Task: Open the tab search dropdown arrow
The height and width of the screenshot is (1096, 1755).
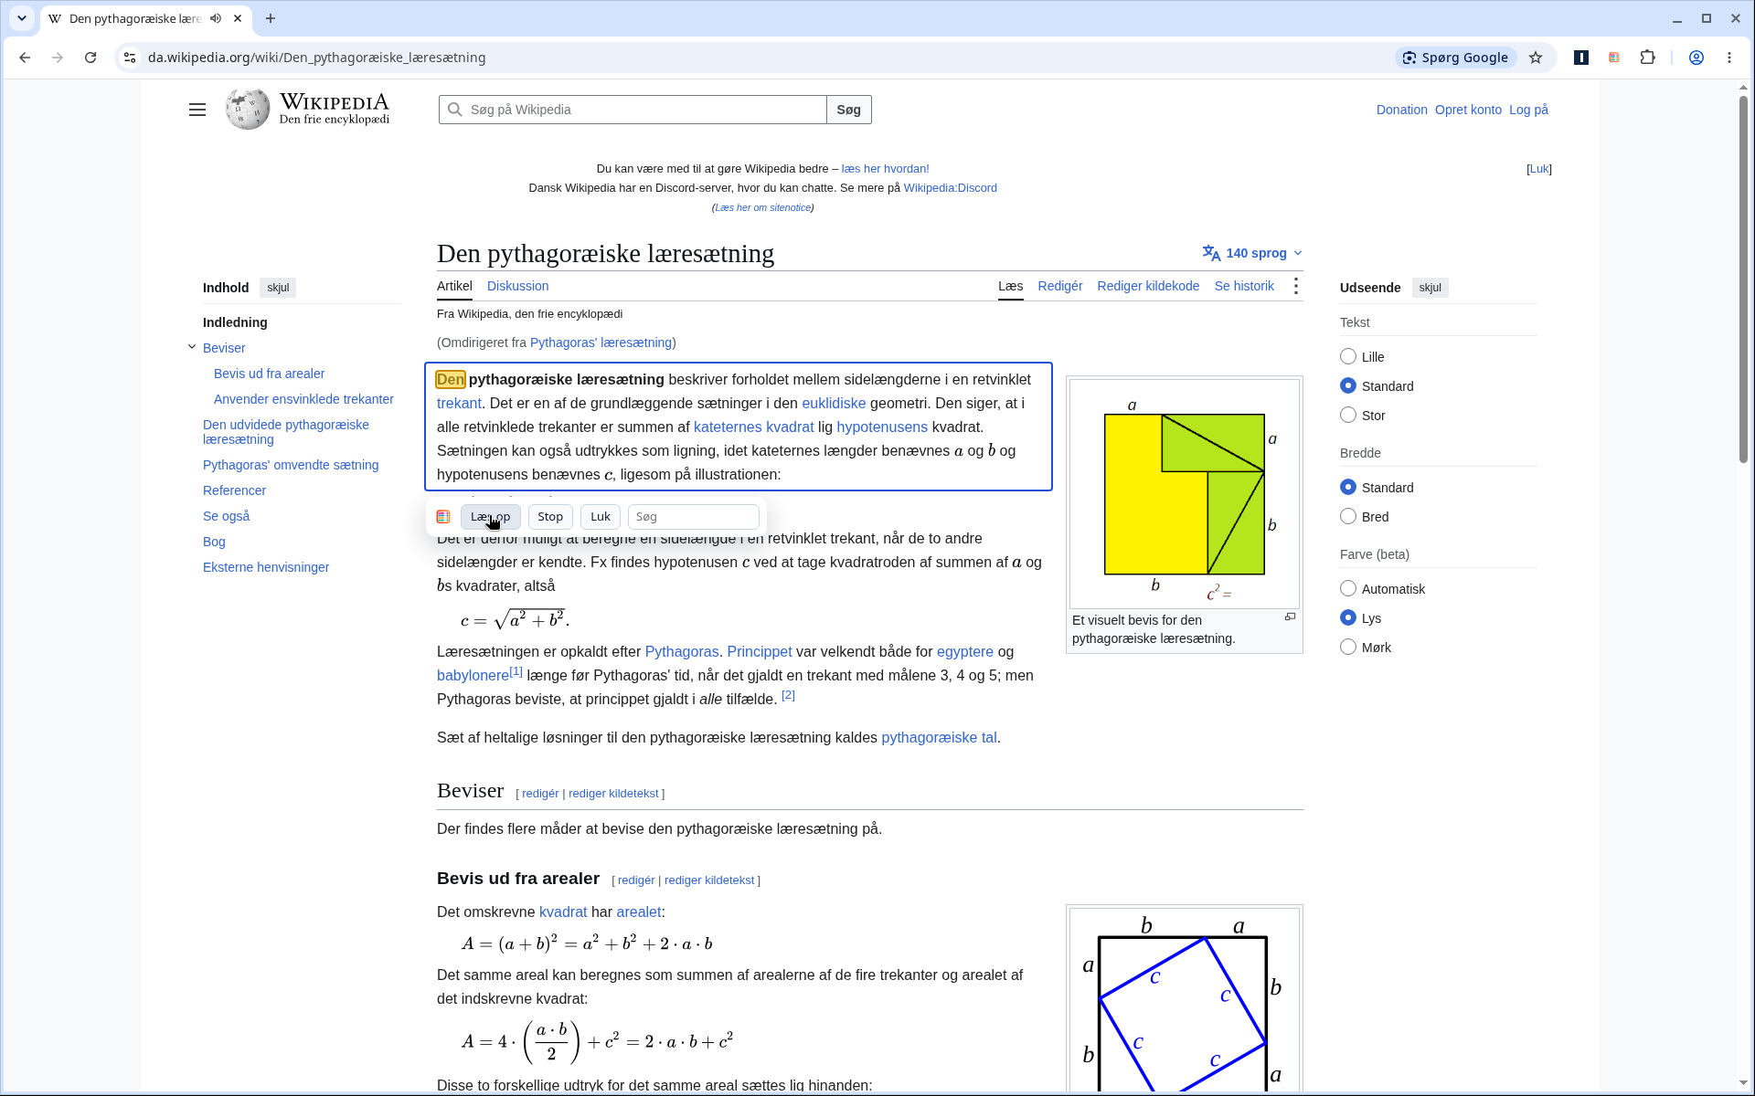Action: pyautogui.click(x=22, y=18)
